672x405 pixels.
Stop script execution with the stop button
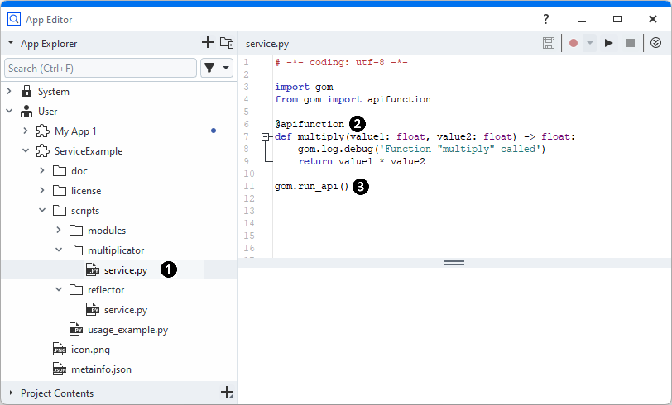coord(631,43)
